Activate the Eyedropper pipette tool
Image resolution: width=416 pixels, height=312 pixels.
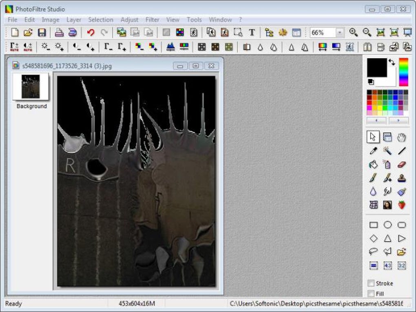tap(373, 151)
